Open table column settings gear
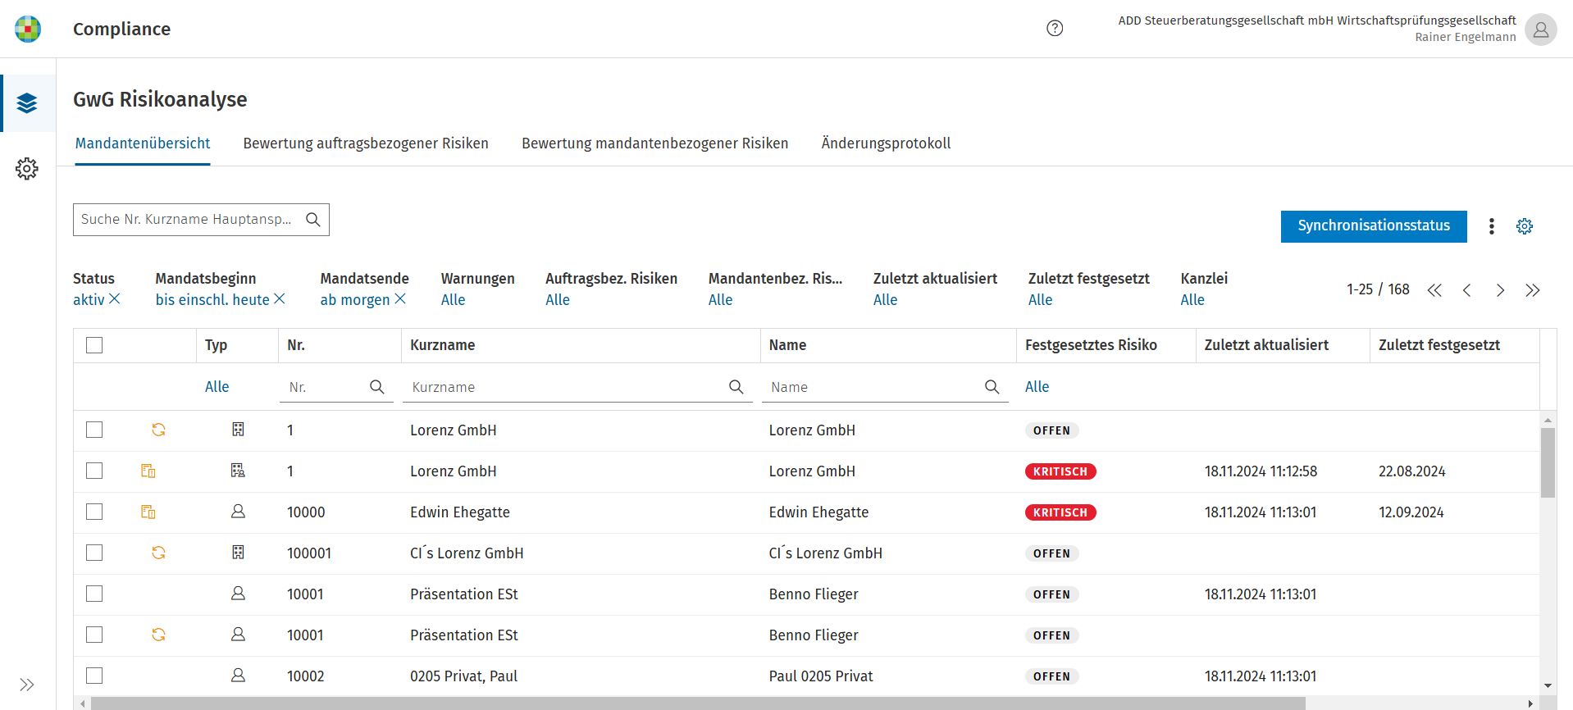 1525,226
